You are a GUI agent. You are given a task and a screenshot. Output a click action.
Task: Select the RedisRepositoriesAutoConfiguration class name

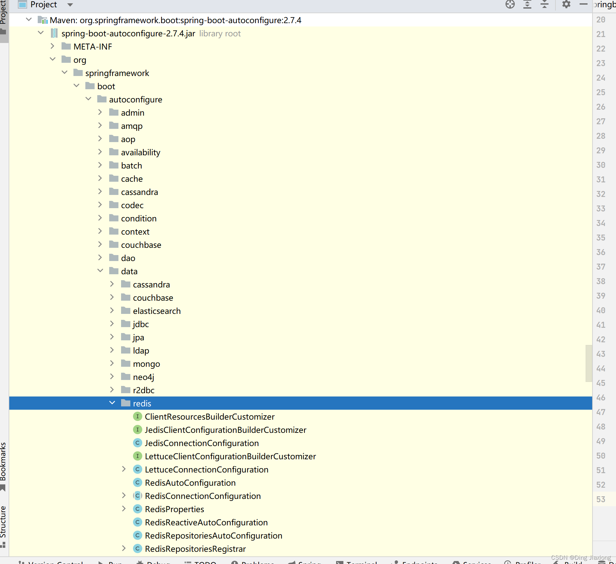click(214, 536)
